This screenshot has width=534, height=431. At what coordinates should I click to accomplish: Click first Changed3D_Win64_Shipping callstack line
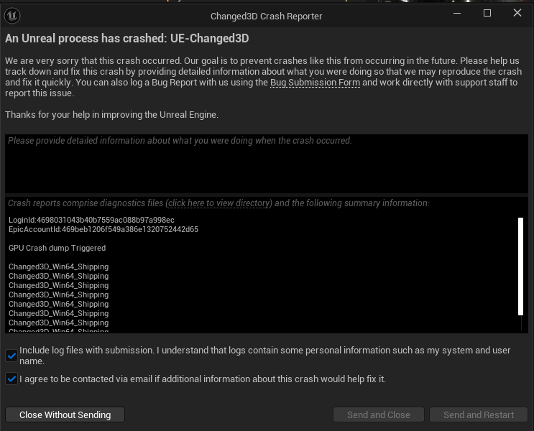click(x=58, y=267)
